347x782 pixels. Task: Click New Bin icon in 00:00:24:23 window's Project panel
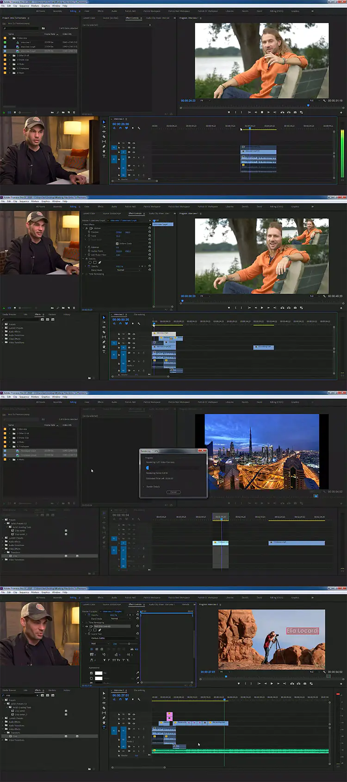(x=64, y=112)
